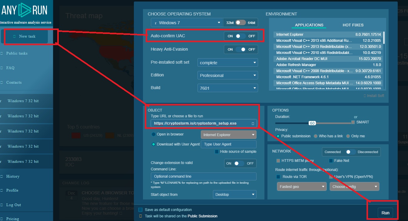Select Microsoft .NET Framework 4.6.1 row
The image size is (408, 221).
pos(328,77)
